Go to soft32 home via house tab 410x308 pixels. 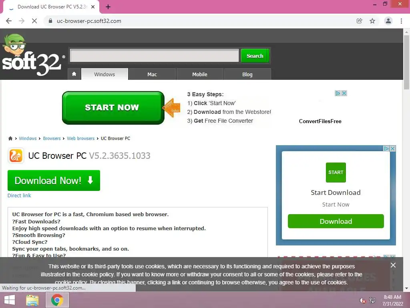(x=74, y=74)
